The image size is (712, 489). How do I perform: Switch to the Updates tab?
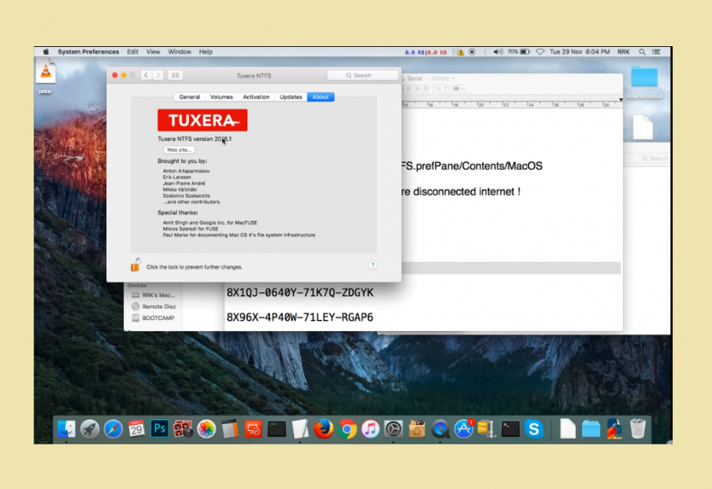coord(290,97)
